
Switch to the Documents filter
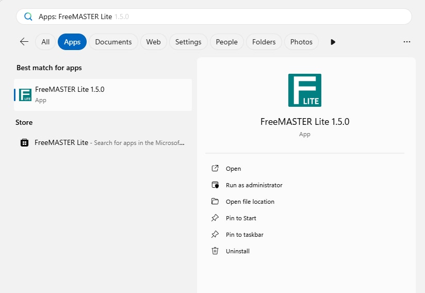pos(113,42)
